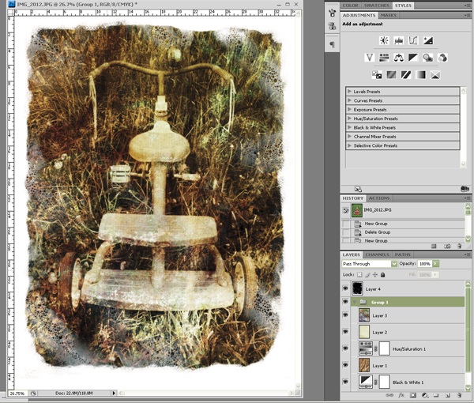This screenshot has width=474, height=403.
Task: Add a Selective Color adjustment
Action: coord(435,75)
